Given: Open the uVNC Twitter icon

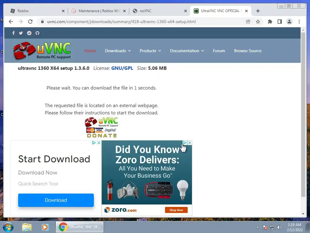Looking at the screenshot, I should coord(21,33).
